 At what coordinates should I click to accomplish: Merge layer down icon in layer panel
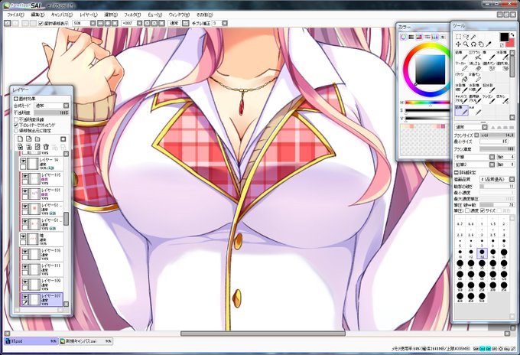(x=29, y=147)
